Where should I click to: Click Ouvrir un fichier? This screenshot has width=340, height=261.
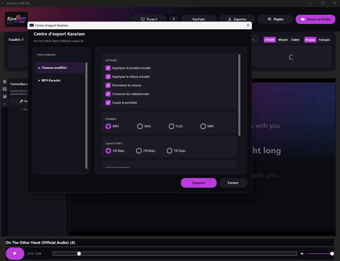click(316, 19)
